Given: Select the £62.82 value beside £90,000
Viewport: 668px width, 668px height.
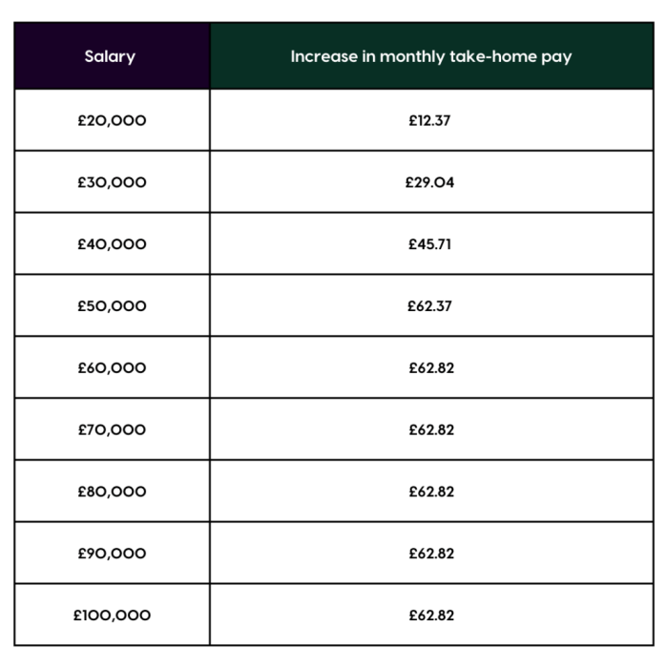Looking at the screenshot, I should [x=431, y=553].
